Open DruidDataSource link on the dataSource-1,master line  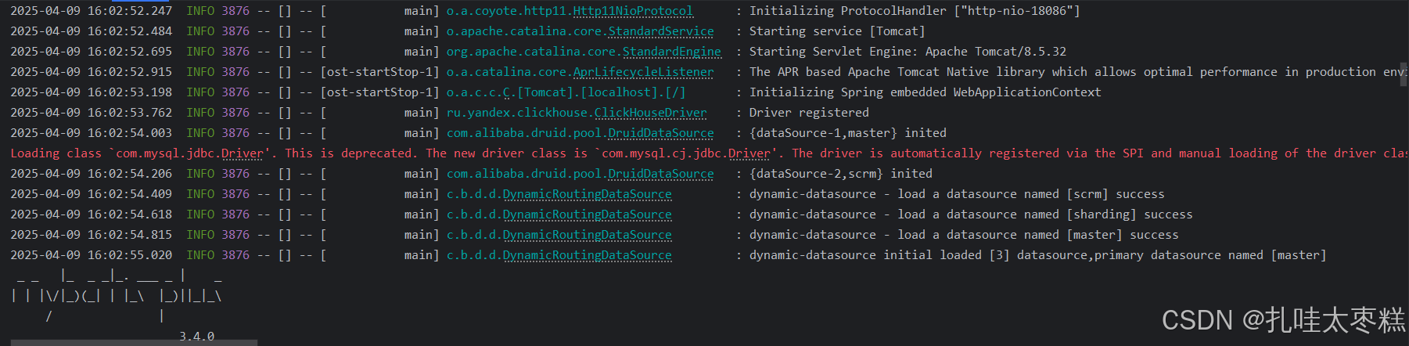661,133
